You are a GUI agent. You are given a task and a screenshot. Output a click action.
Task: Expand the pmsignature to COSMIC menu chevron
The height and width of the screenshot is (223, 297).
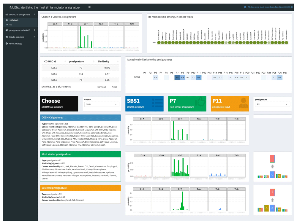coord(34,30)
